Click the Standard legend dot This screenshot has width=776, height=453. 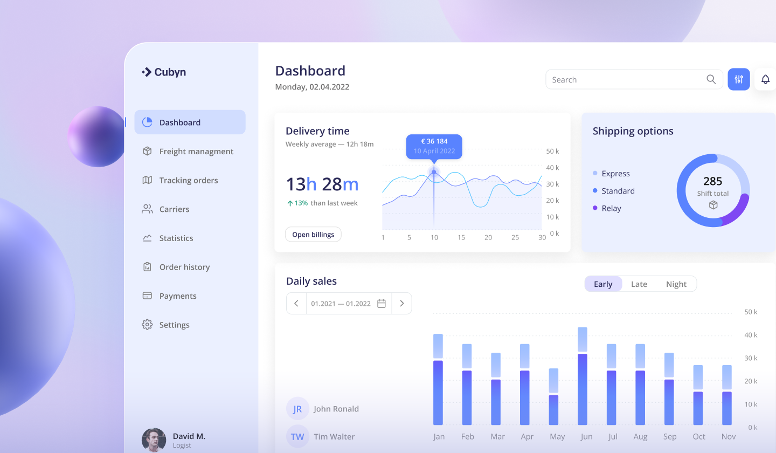(595, 190)
